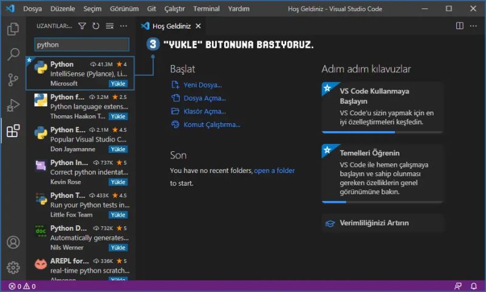
Task: Expand Verimliliğinizi Artırın walkthrough
Action: click(x=382, y=223)
